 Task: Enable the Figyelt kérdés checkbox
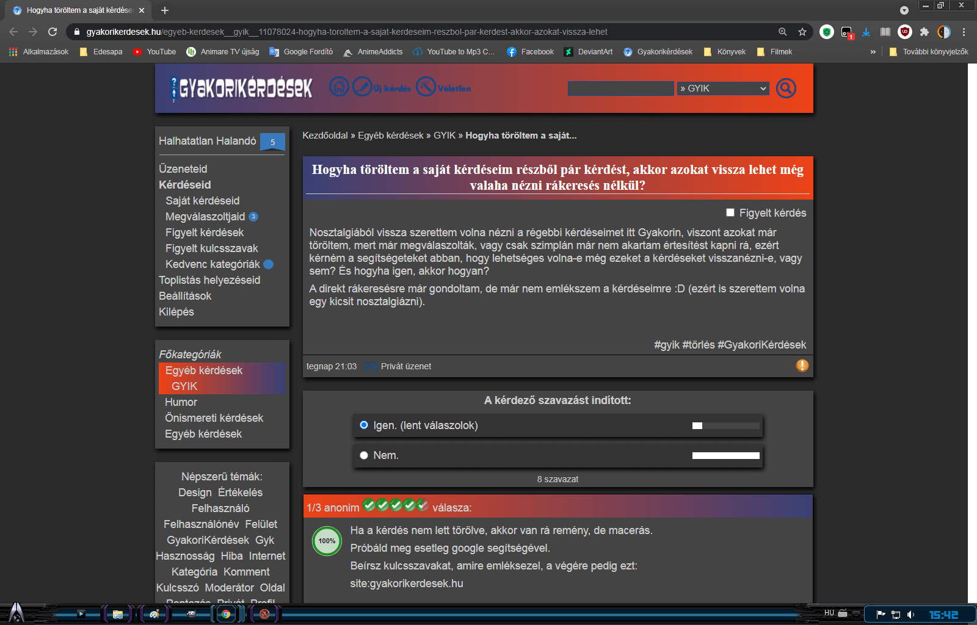(730, 212)
